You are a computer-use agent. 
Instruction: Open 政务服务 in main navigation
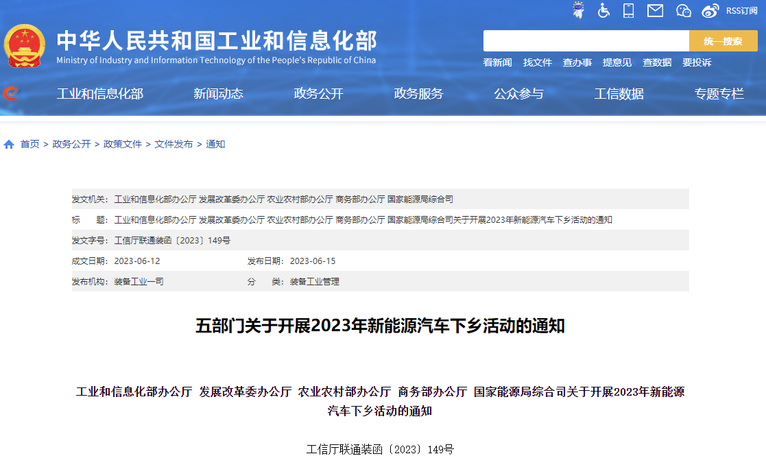419,94
